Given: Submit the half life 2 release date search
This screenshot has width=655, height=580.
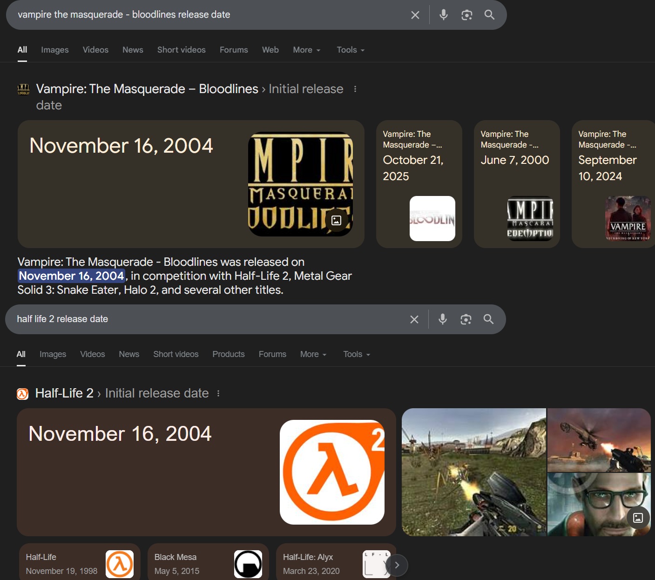Looking at the screenshot, I should tap(488, 319).
